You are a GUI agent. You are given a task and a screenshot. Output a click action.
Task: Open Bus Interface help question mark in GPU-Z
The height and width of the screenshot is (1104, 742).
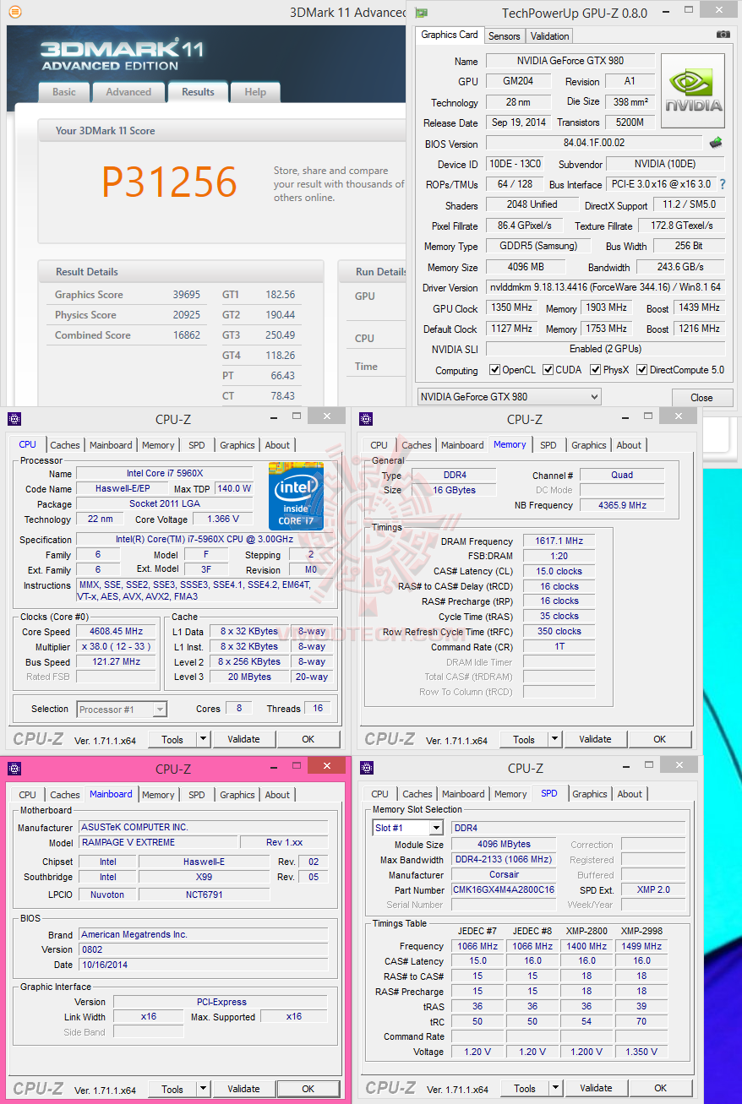tap(723, 184)
